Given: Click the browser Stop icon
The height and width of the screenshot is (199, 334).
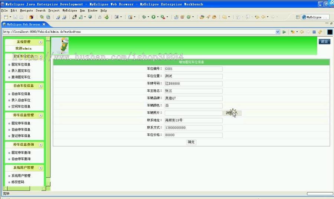Looking at the screenshot, I should pyautogui.click(x=314, y=32).
